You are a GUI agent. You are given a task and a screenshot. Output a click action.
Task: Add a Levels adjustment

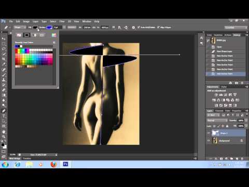221,95
